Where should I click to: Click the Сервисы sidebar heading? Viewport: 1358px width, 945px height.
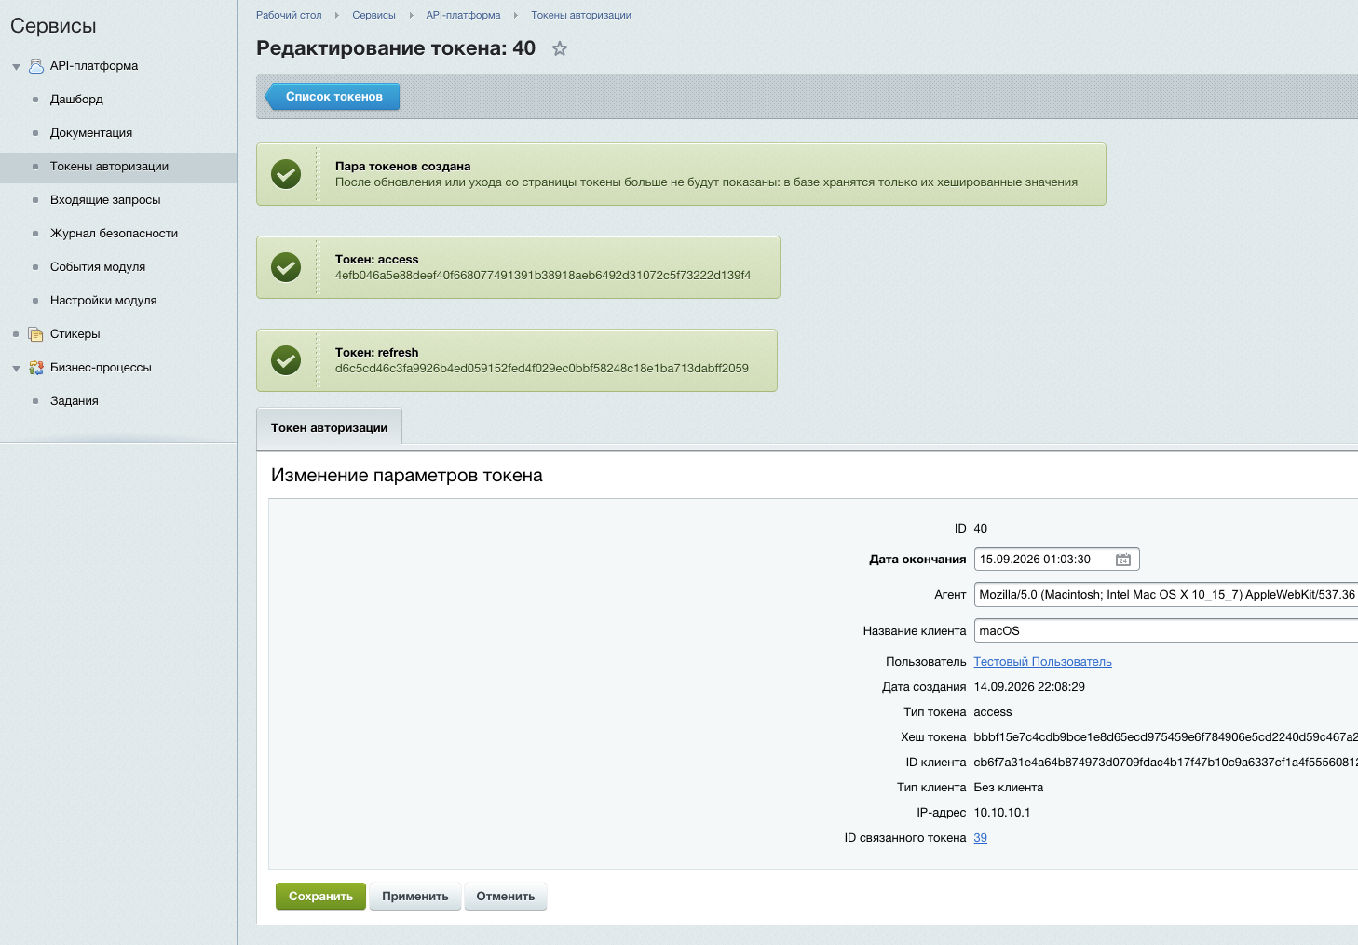(53, 26)
